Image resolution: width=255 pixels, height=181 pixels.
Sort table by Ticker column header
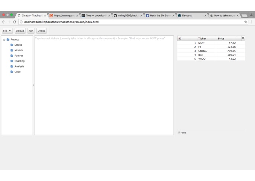point(207,38)
